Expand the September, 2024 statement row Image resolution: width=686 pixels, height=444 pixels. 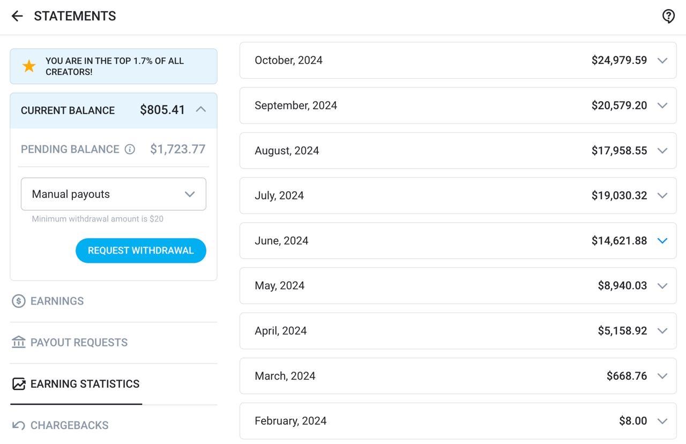(458, 106)
